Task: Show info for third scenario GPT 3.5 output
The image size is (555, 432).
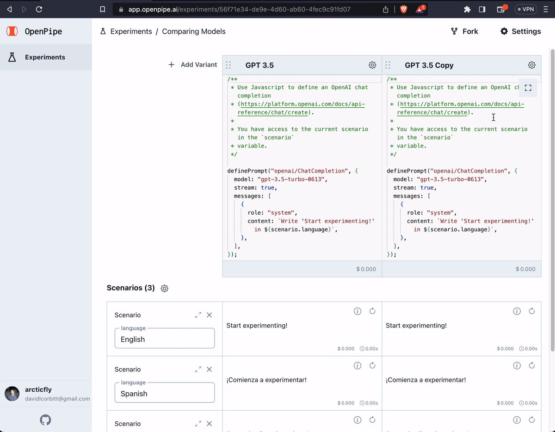Action: 358,420
